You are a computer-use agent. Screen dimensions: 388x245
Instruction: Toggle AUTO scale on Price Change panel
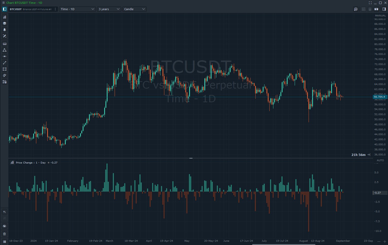pos(380,160)
